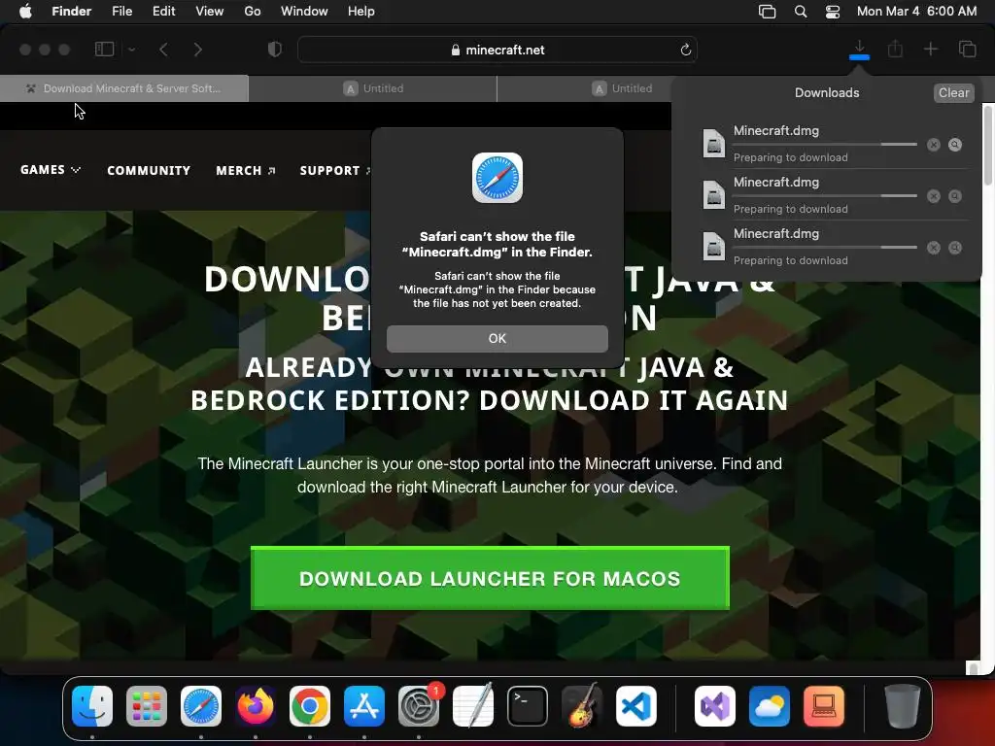Image resolution: width=995 pixels, height=746 pixels.
Task: Cancel the first Minecraft.dmg download
Action: (x=933, y=145)
